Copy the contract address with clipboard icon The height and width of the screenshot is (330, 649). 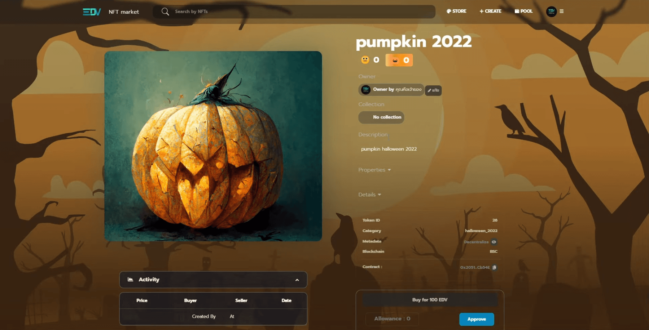pos(494,267)
